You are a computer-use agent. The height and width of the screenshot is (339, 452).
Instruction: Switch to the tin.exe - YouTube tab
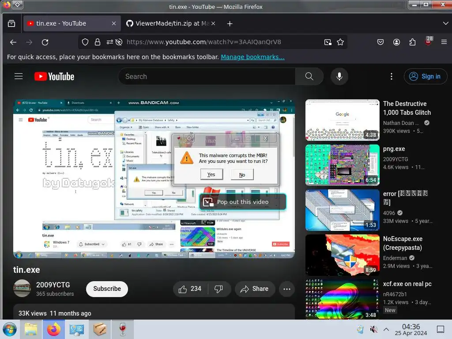pos(72,23)
